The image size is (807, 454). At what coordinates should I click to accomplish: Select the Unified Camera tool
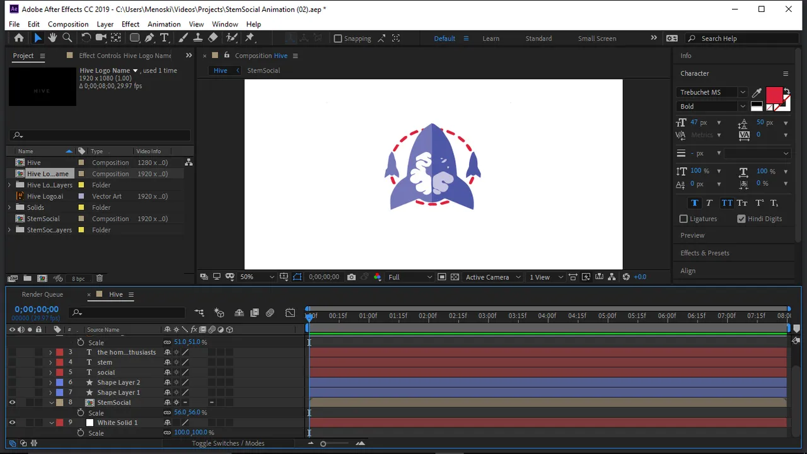[x=101, y=38]
